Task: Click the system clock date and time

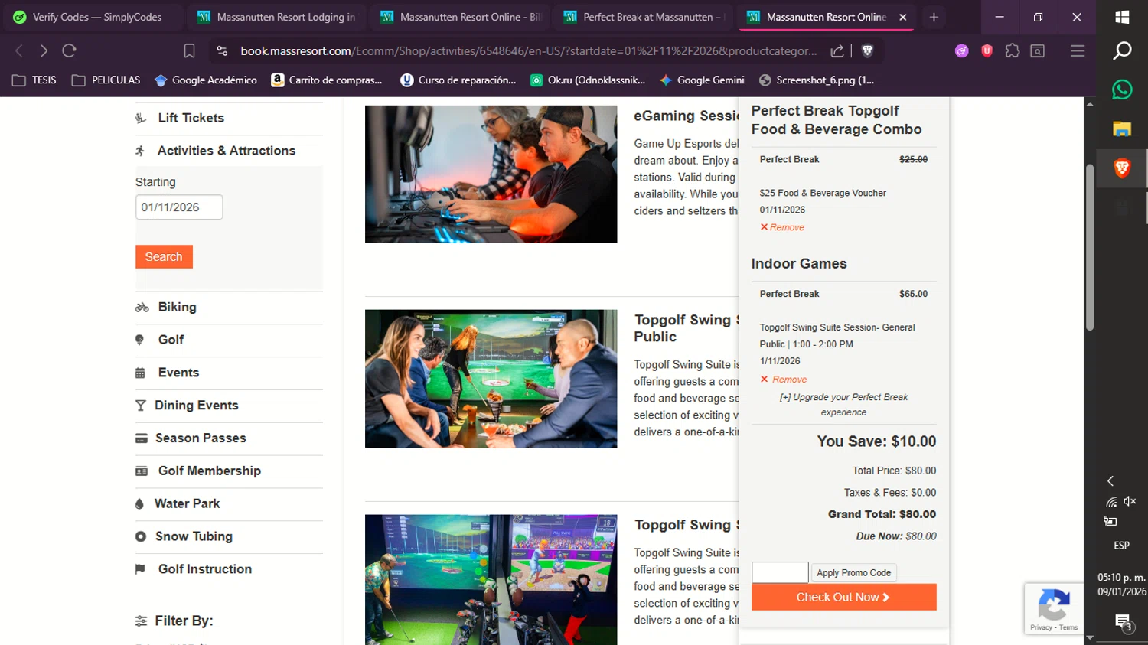Action: (x=1122, y=585)
